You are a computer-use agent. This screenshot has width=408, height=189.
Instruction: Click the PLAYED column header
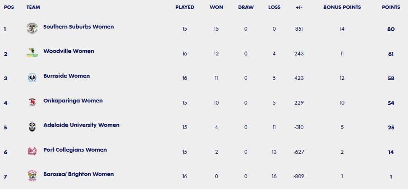pos(185,7)
